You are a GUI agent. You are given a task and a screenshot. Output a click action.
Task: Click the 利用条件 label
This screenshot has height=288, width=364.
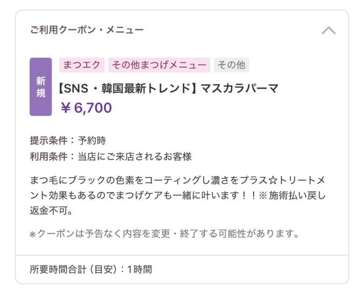click(x=48, y=156)
